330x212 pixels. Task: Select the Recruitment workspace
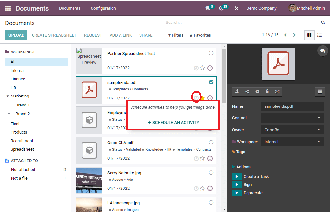(22, 141)
